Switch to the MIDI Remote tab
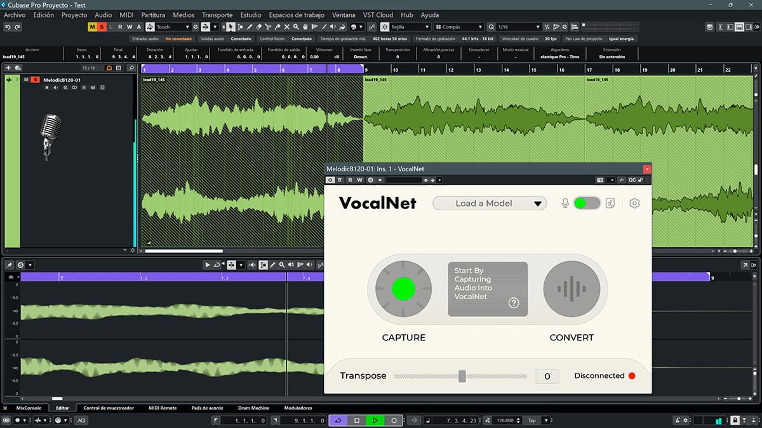Image resolution: width=762 pixels, height=428 pixels. pyautogui.click(x=163, y=408)
